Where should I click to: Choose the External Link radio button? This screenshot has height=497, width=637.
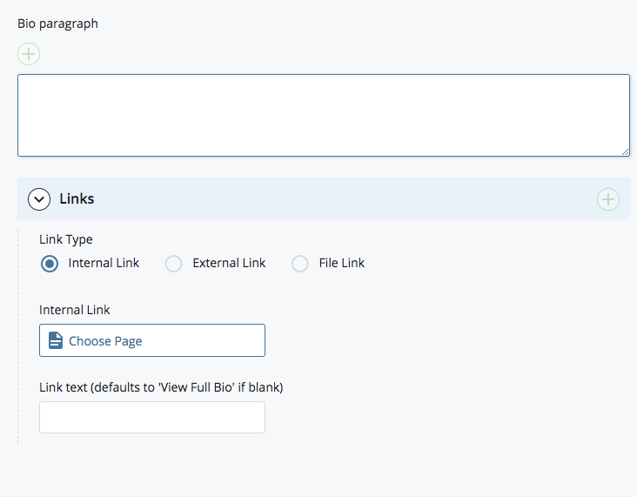(x=174, y=264)
